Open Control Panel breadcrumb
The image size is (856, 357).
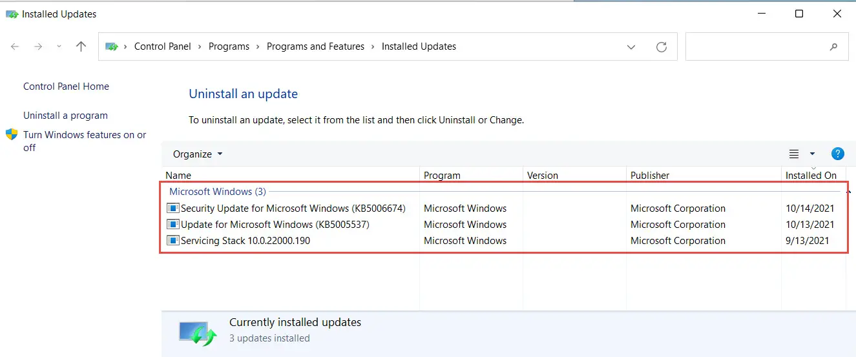point(163,46)
